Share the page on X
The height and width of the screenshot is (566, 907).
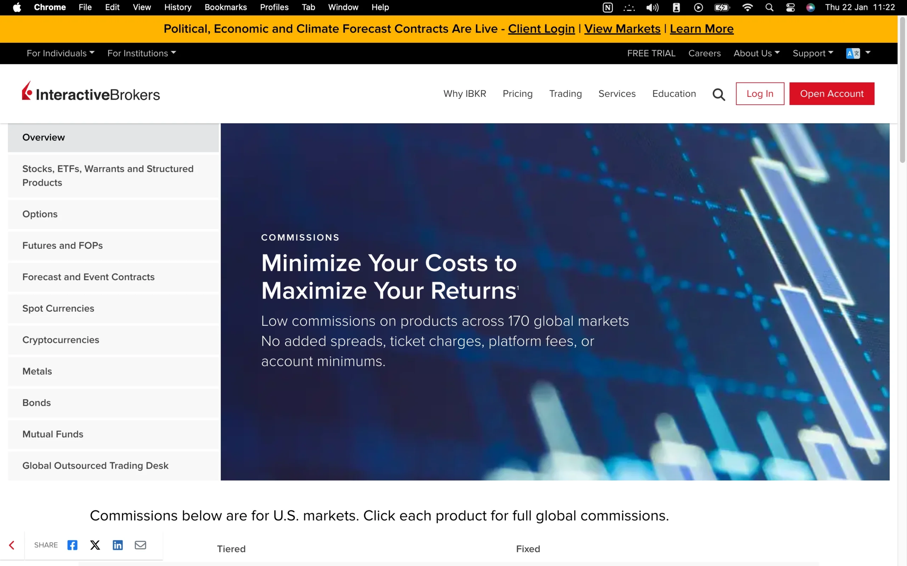pyautogui.click(x=95, y=545)
